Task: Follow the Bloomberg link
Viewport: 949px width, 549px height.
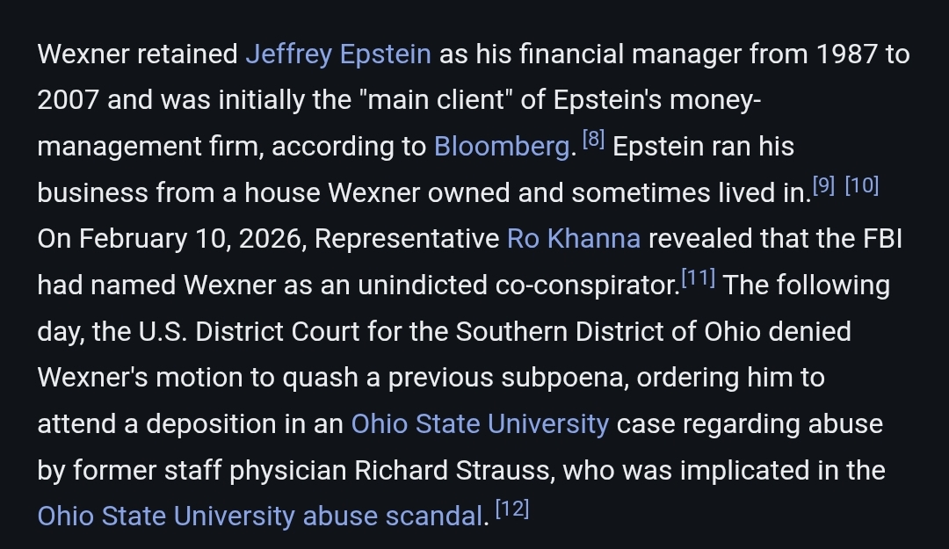Action: (502, 146)
